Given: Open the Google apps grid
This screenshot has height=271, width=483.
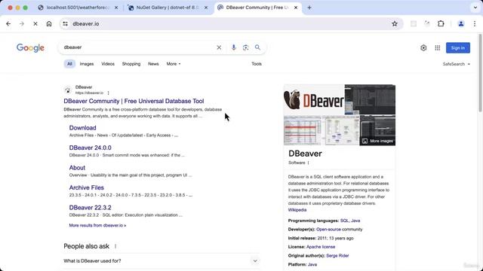Looking at the screenshot, I should pyautogui.click(x=438, y=48).
